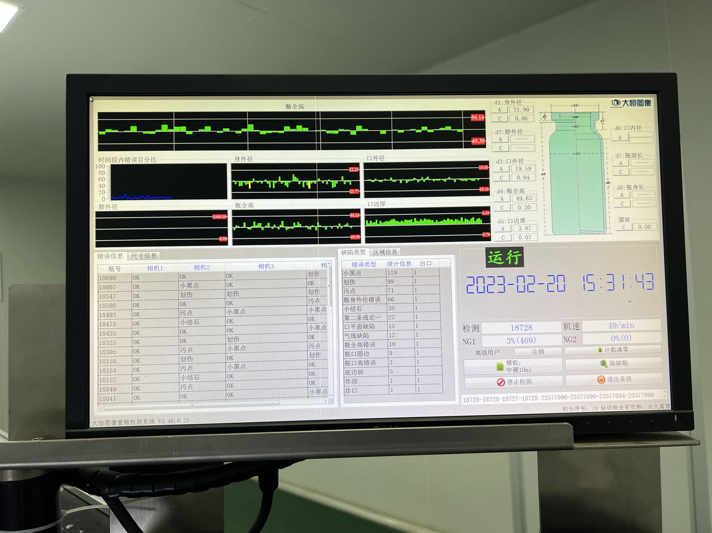This screenshot has width=712, height=533.
Task: Select the 炸口 defect row
Action: pos(393,390)
